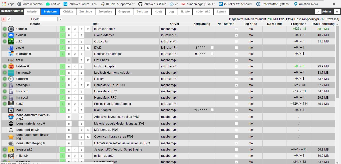Switch to the Objekte tab
The width and height of the screenshot is (341, 164).
click(68, 11)
